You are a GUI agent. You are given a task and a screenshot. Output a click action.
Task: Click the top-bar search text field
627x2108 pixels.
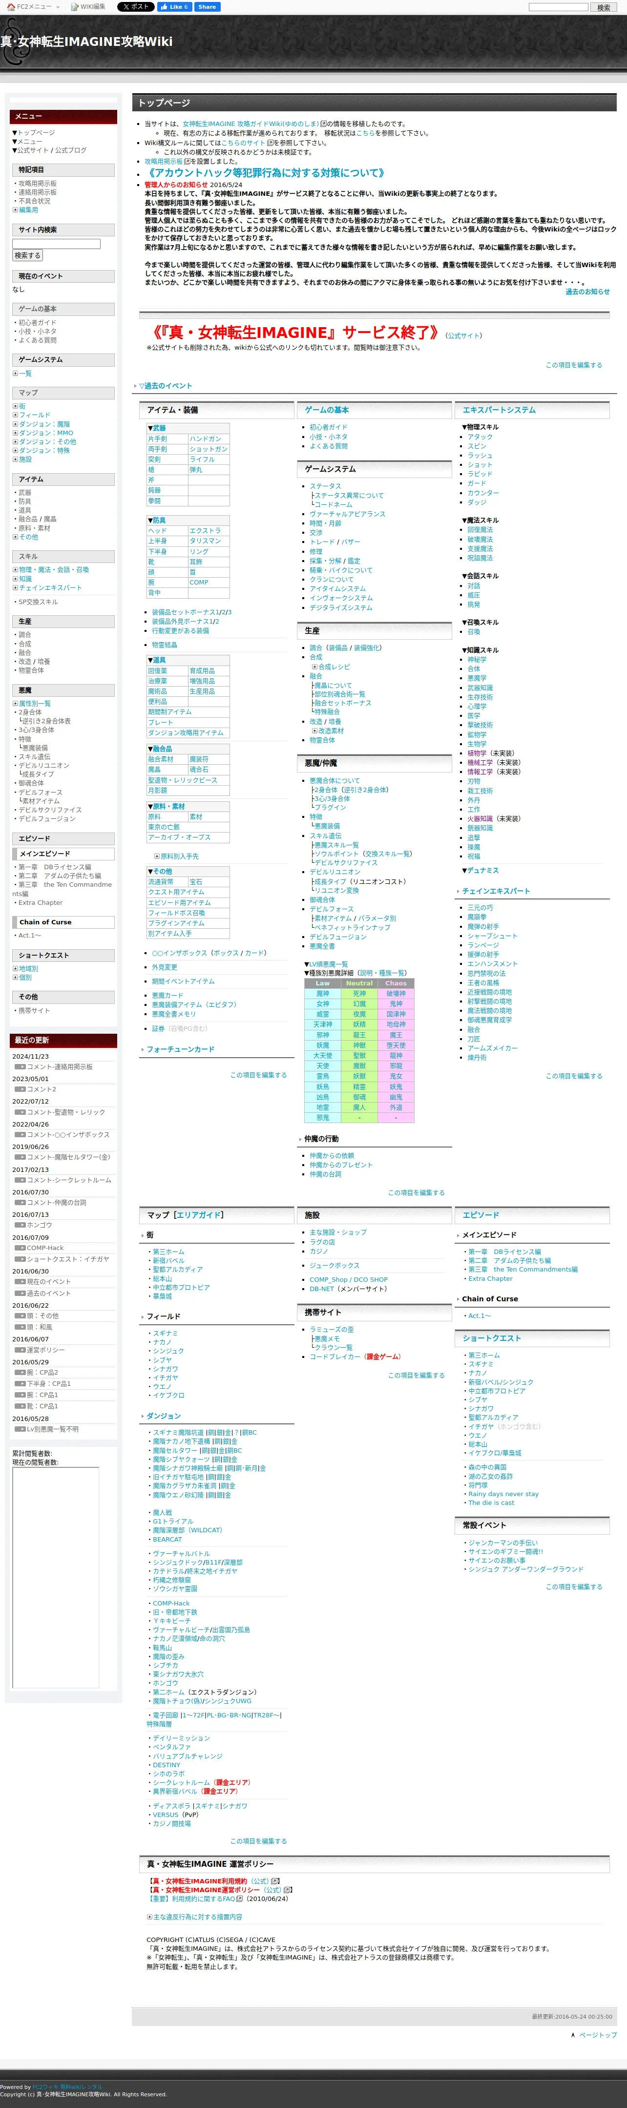[x=558, y=7]
